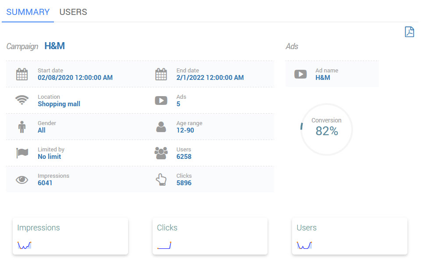This screenshot has width=421, height=262.
Task: Click the Clicks pointing hand icon
Action: [161, 179]
